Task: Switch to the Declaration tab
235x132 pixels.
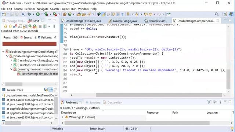Action: (113, 103)
